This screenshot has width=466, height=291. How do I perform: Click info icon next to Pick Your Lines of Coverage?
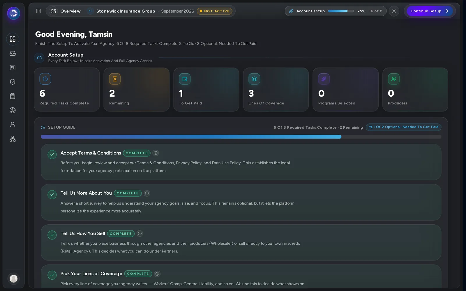coord(157,274)
